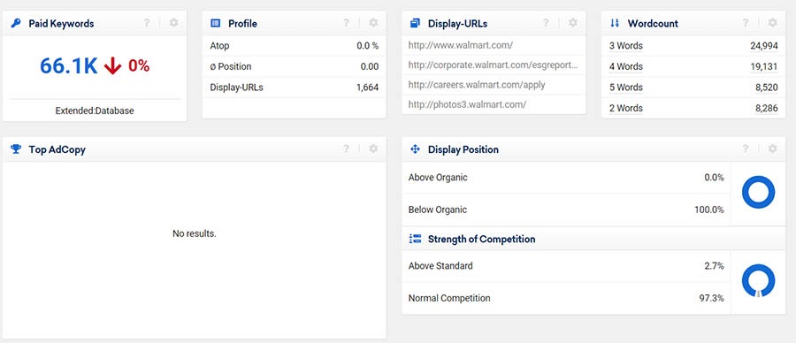
Task: Click the Profile box help question mark
Action: tap(346, 23)
